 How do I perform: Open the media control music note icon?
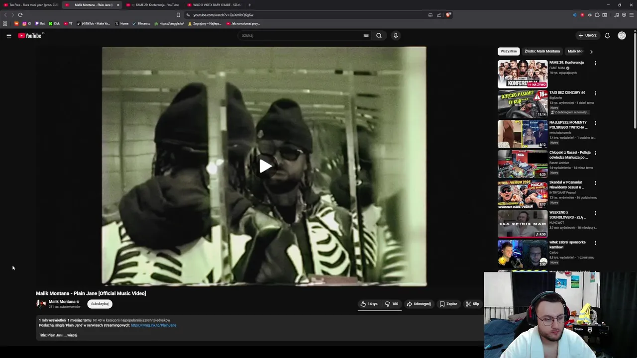(617, 15)
